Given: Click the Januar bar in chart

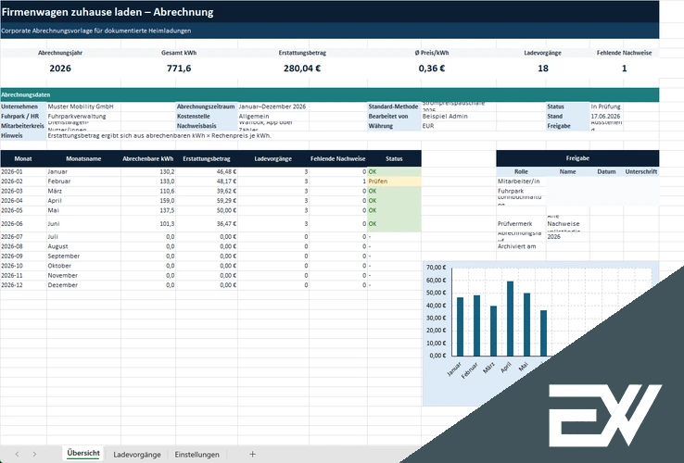Looking at the screenshot, I should coord(461,327).
